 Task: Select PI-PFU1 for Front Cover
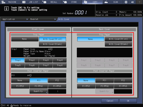[x=20, y=86]
